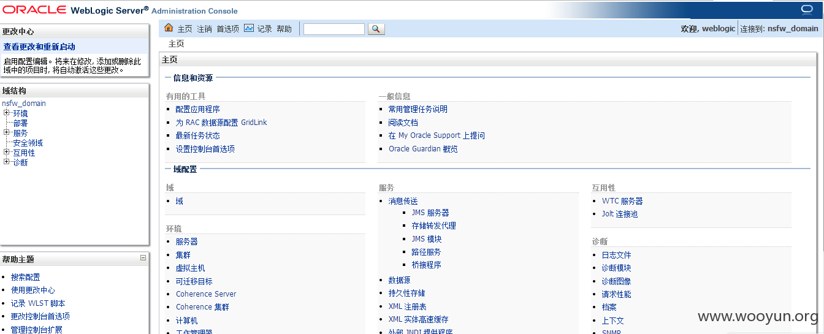Select 安全领域 in the domain tree
Image resolution: width=824 pixels, height=334 pixels.
coord(28,143)
